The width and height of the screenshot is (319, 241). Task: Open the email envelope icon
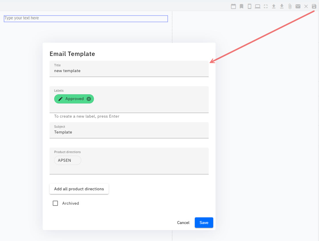click(x=298, y=6)
